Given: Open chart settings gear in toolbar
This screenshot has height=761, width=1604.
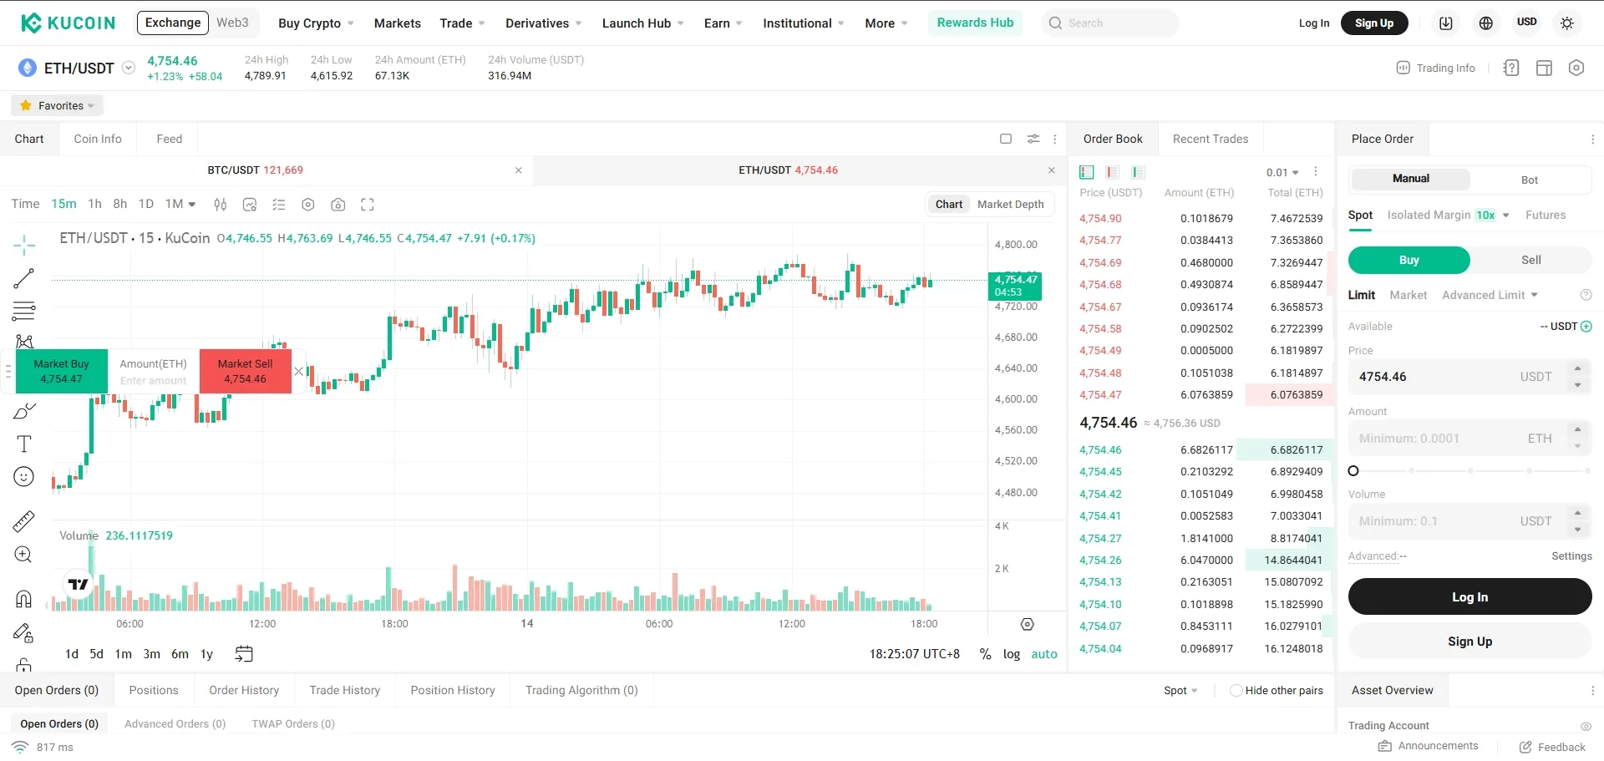Looking at the screenshot, I should tap(308, 205).
